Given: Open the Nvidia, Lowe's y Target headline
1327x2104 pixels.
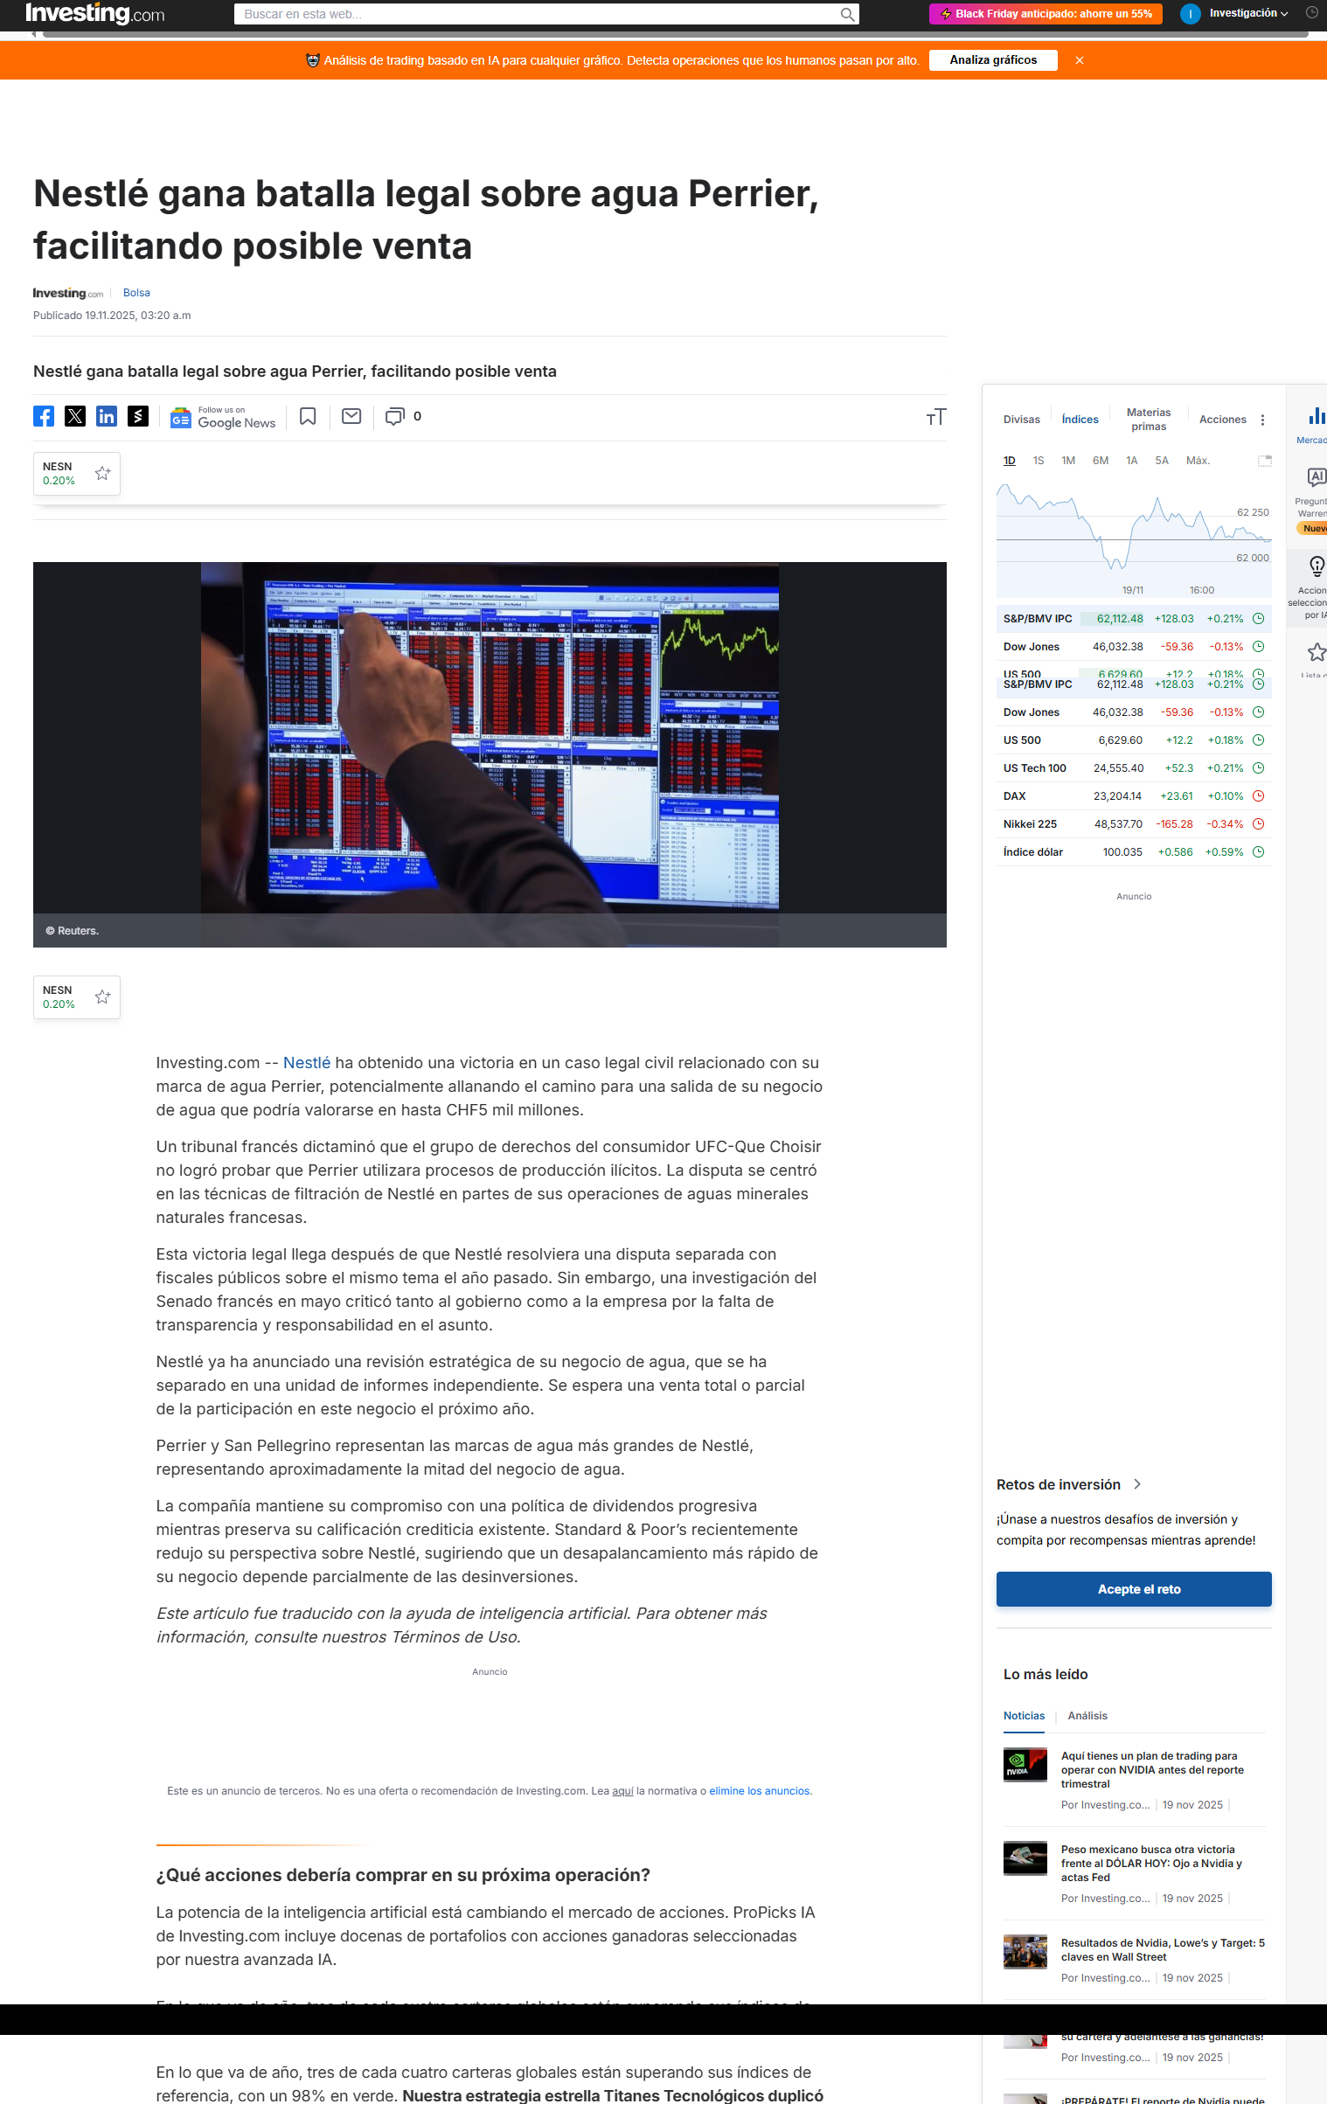Looking at the screenshot, I should (x=1163, y=1950).
